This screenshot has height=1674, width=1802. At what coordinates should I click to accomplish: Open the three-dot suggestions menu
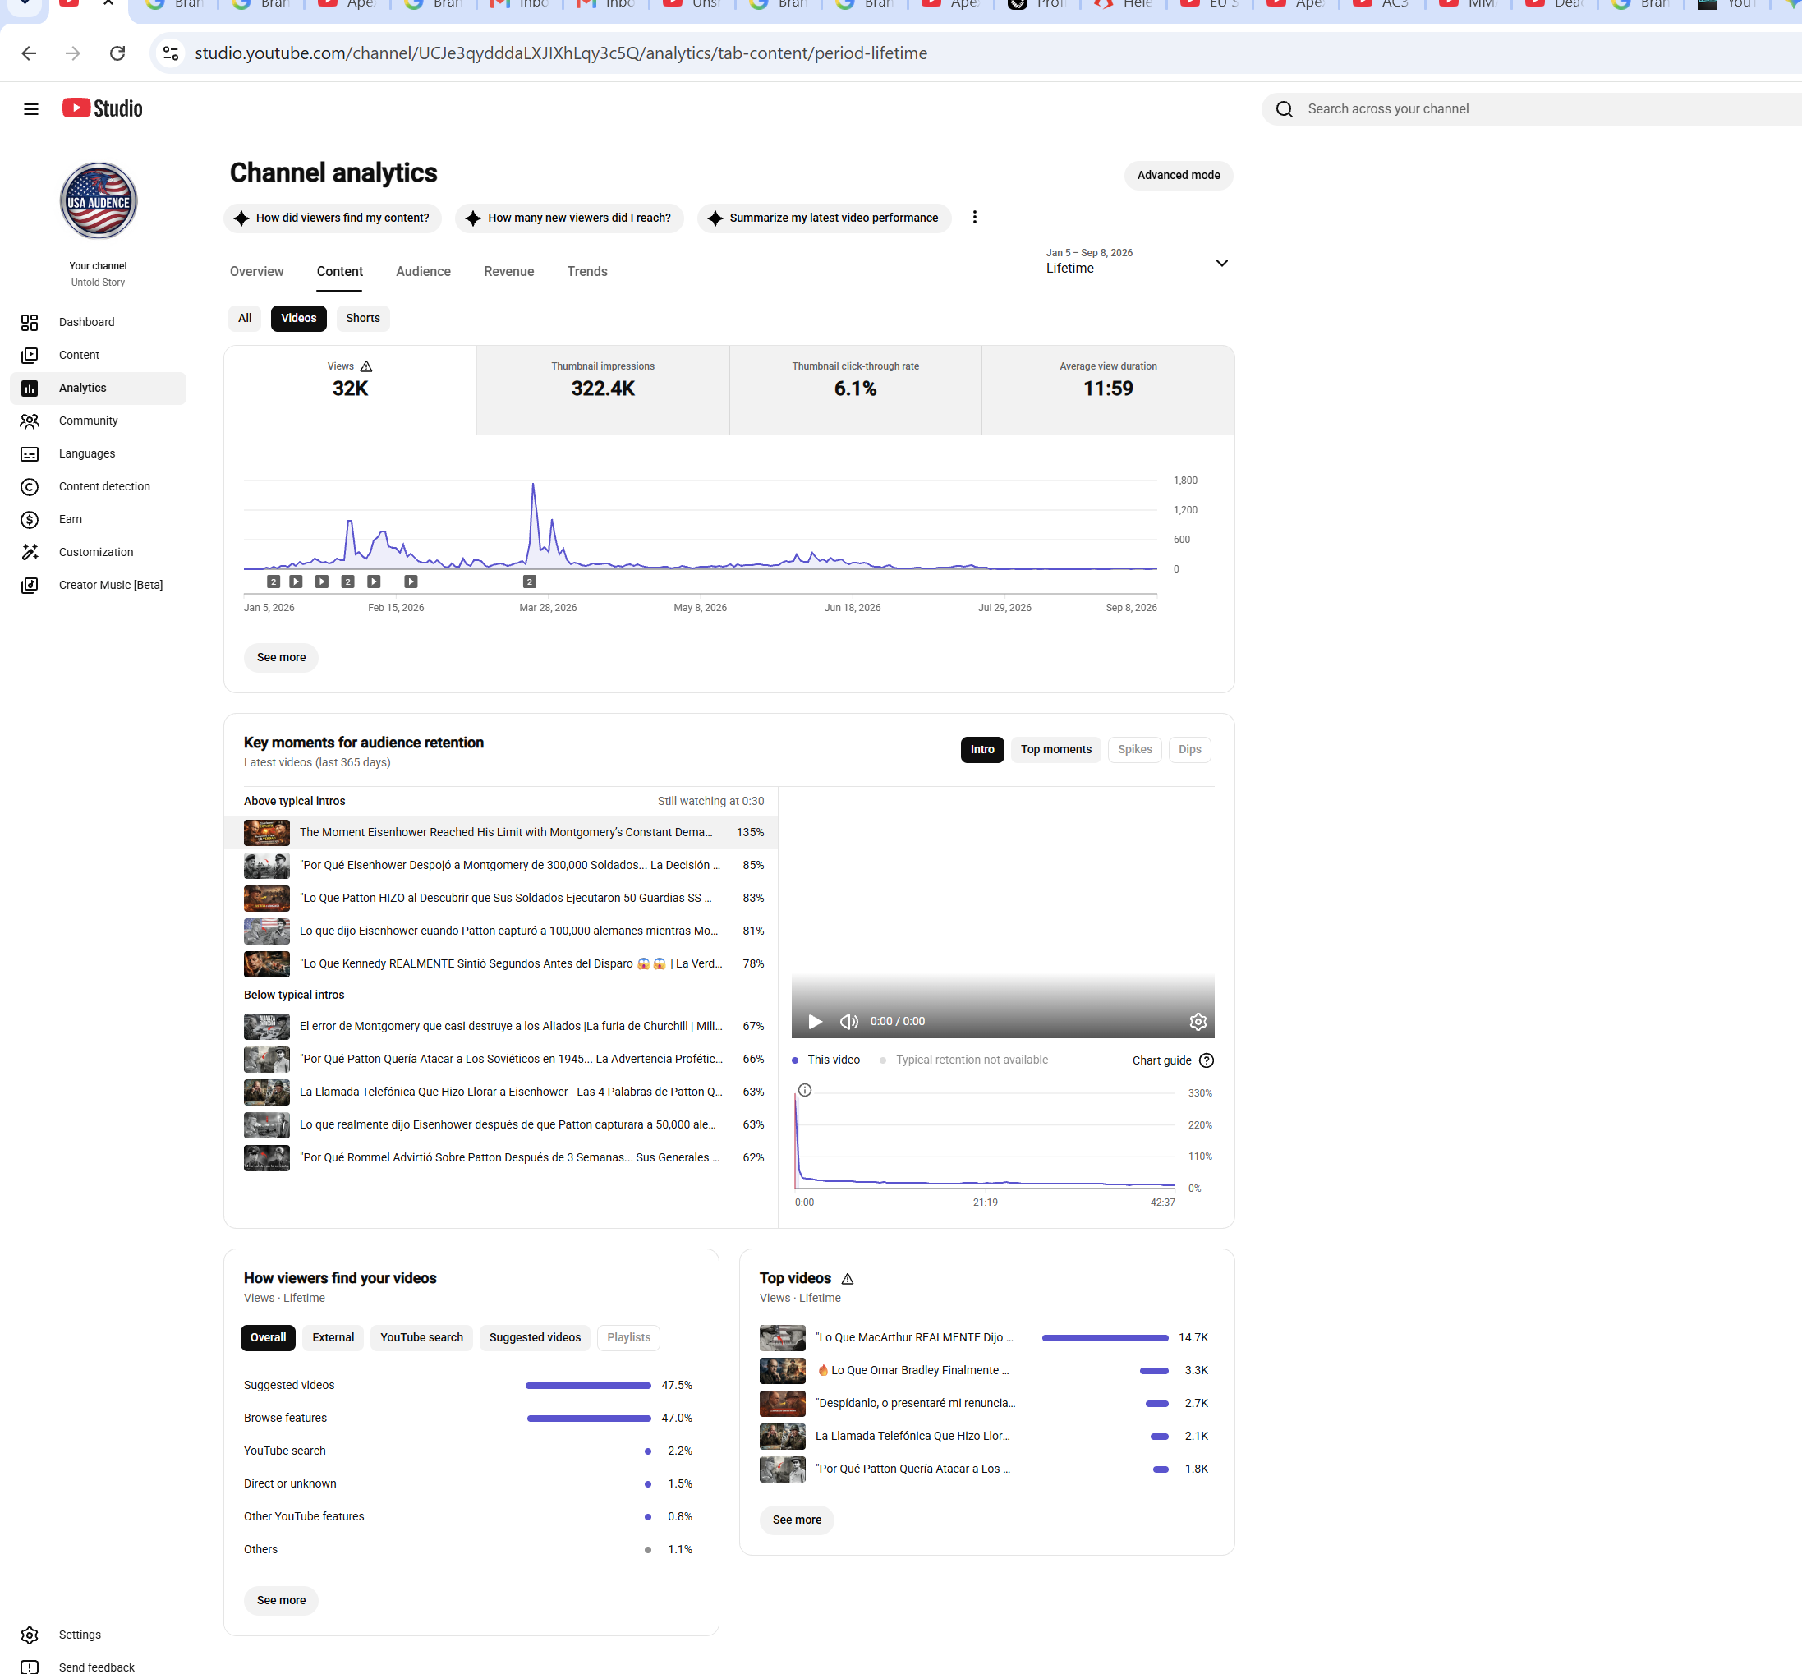pos(975,218)
